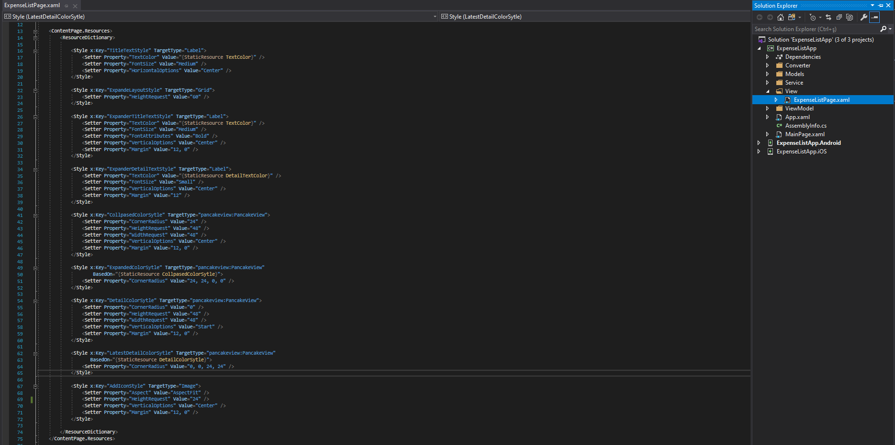Expand the ExpenseListApp.iOS project

point(759,152)
